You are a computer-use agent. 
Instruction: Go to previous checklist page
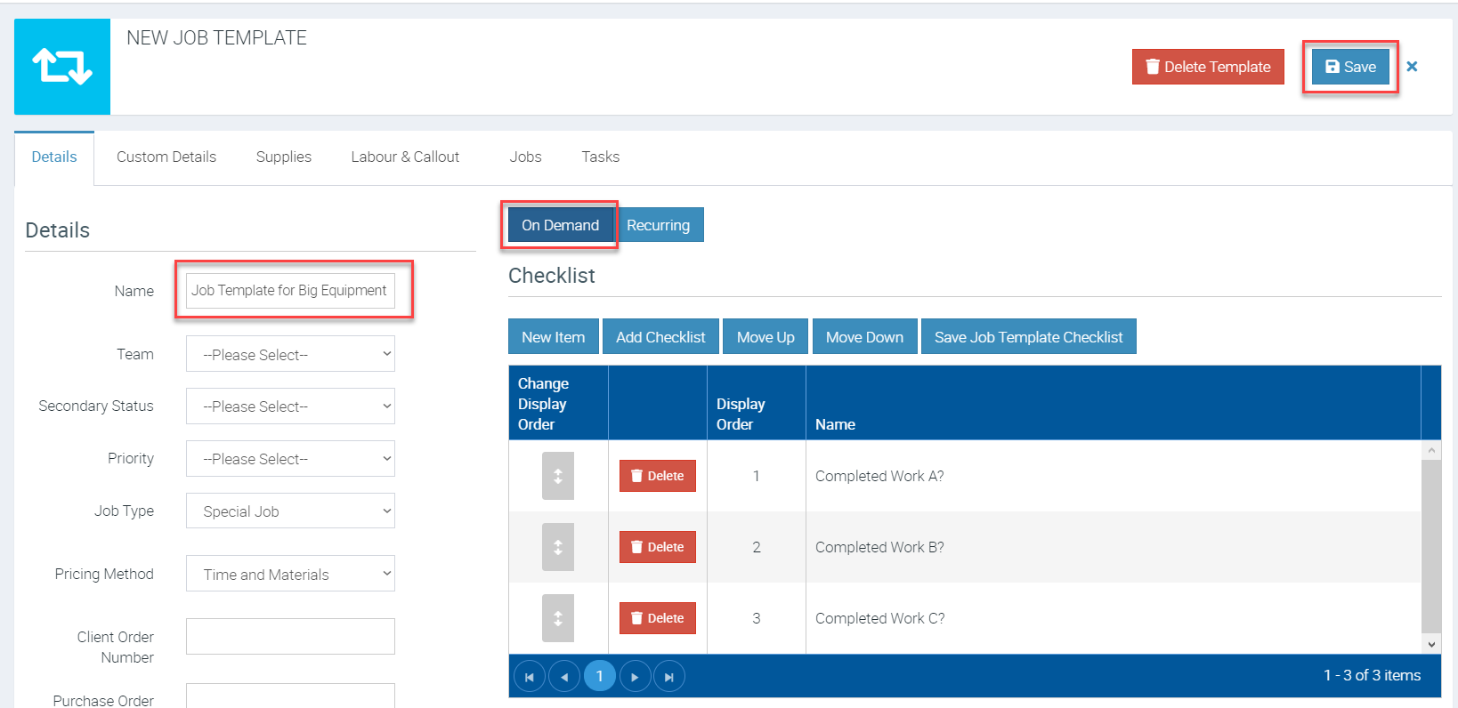pyautogui.click(x=564, y=677)
